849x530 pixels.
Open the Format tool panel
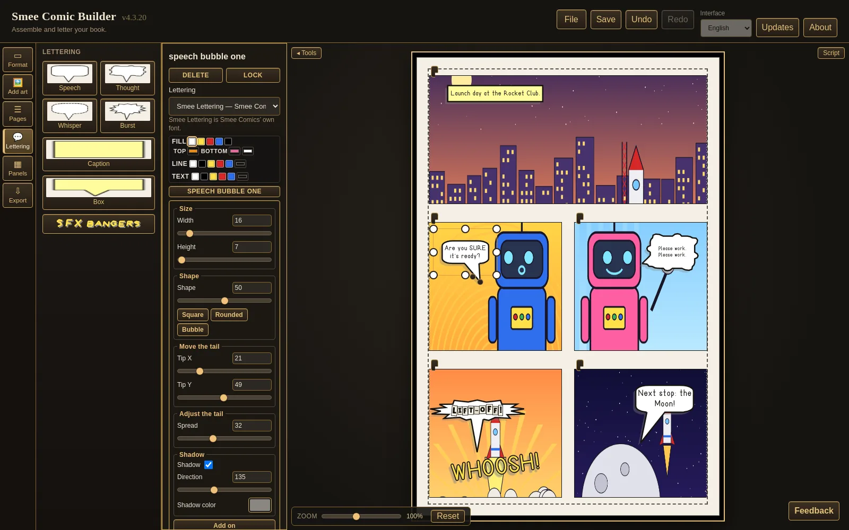pos(18,59)
